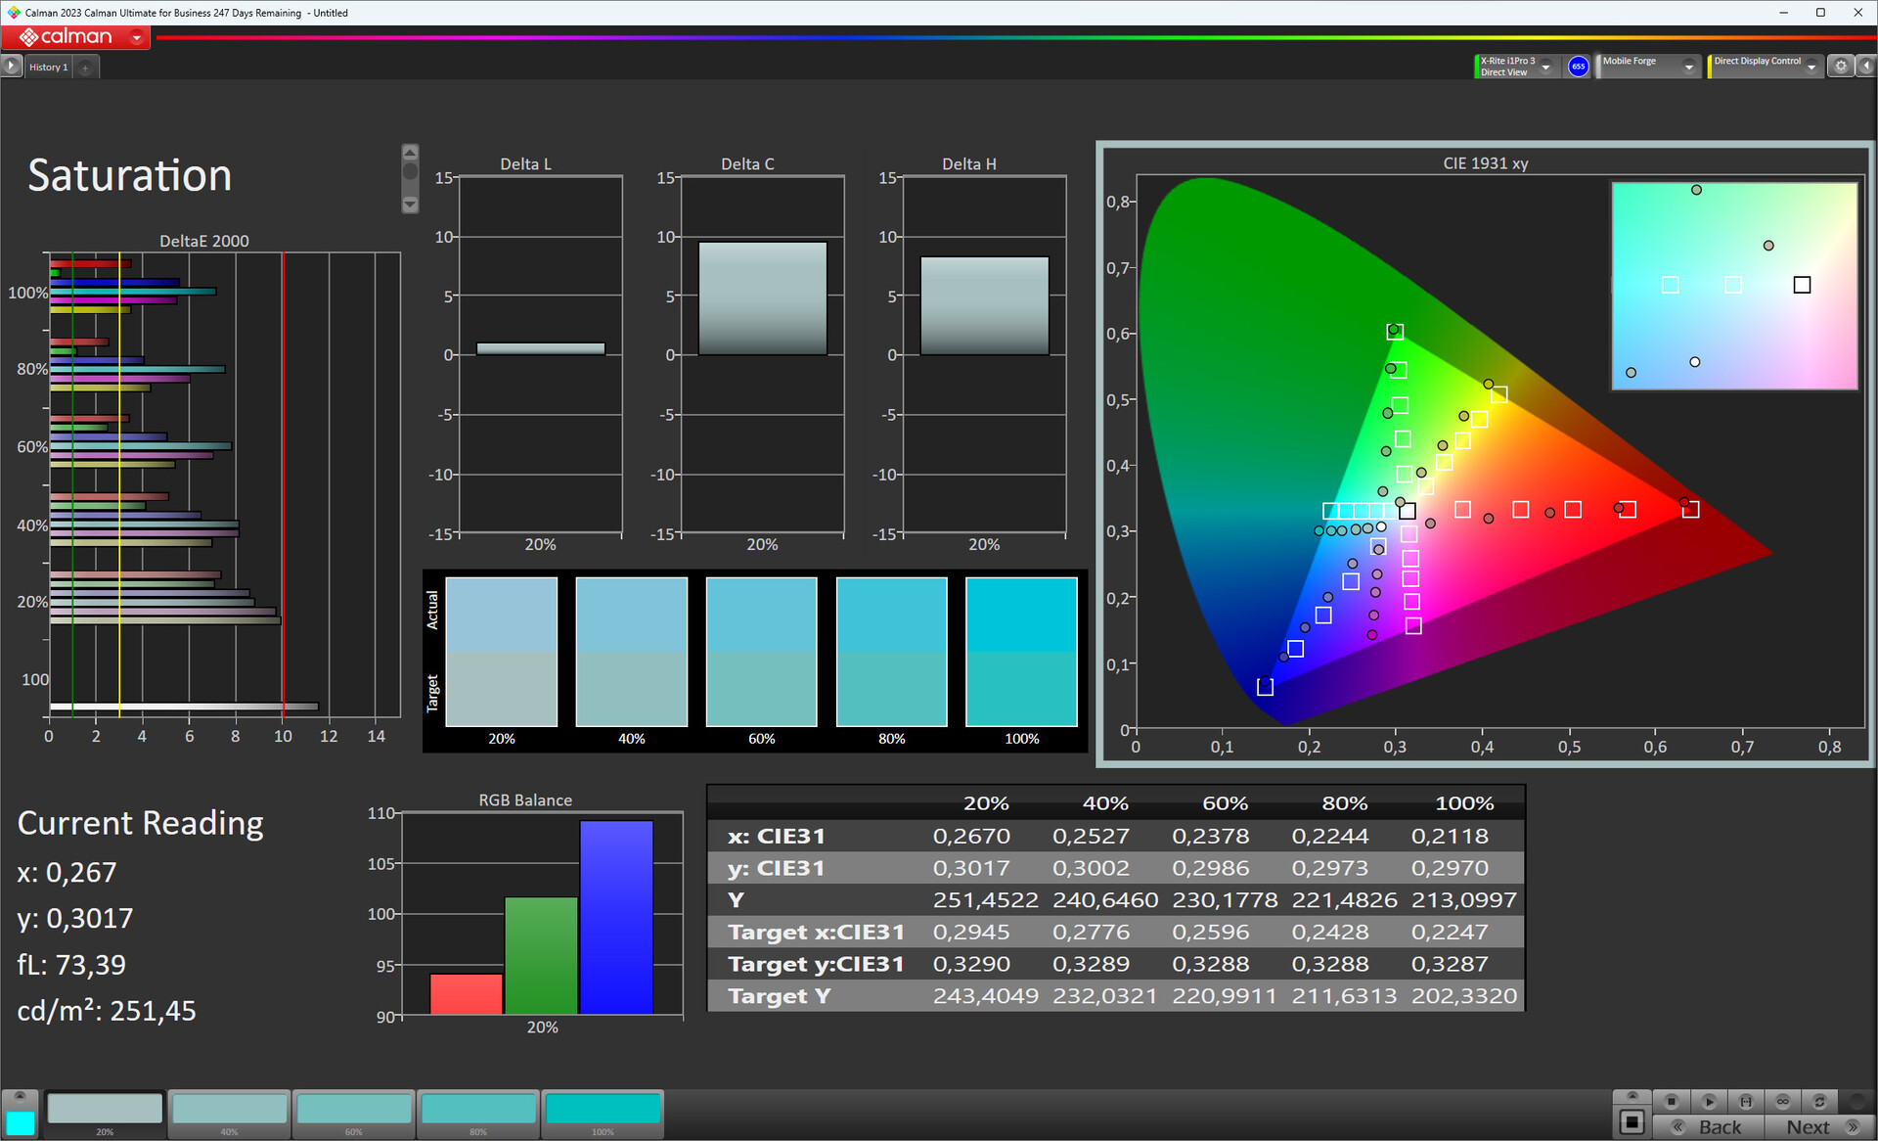The image size is (1878, 1141).
Task: Collapse side panel with left arrow
Action: click(1865, 66)
